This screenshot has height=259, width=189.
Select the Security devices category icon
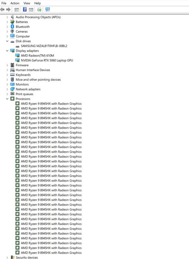click(12, 257)
